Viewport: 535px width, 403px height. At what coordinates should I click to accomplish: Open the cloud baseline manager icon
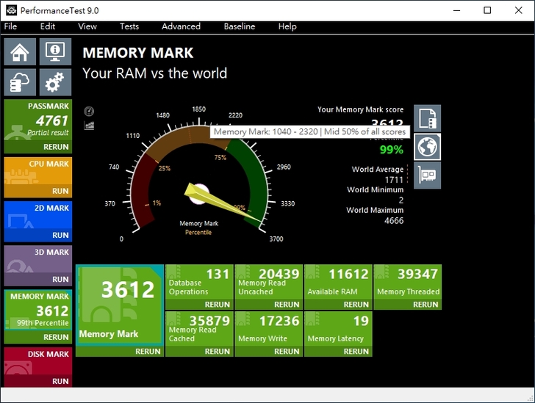20,82
